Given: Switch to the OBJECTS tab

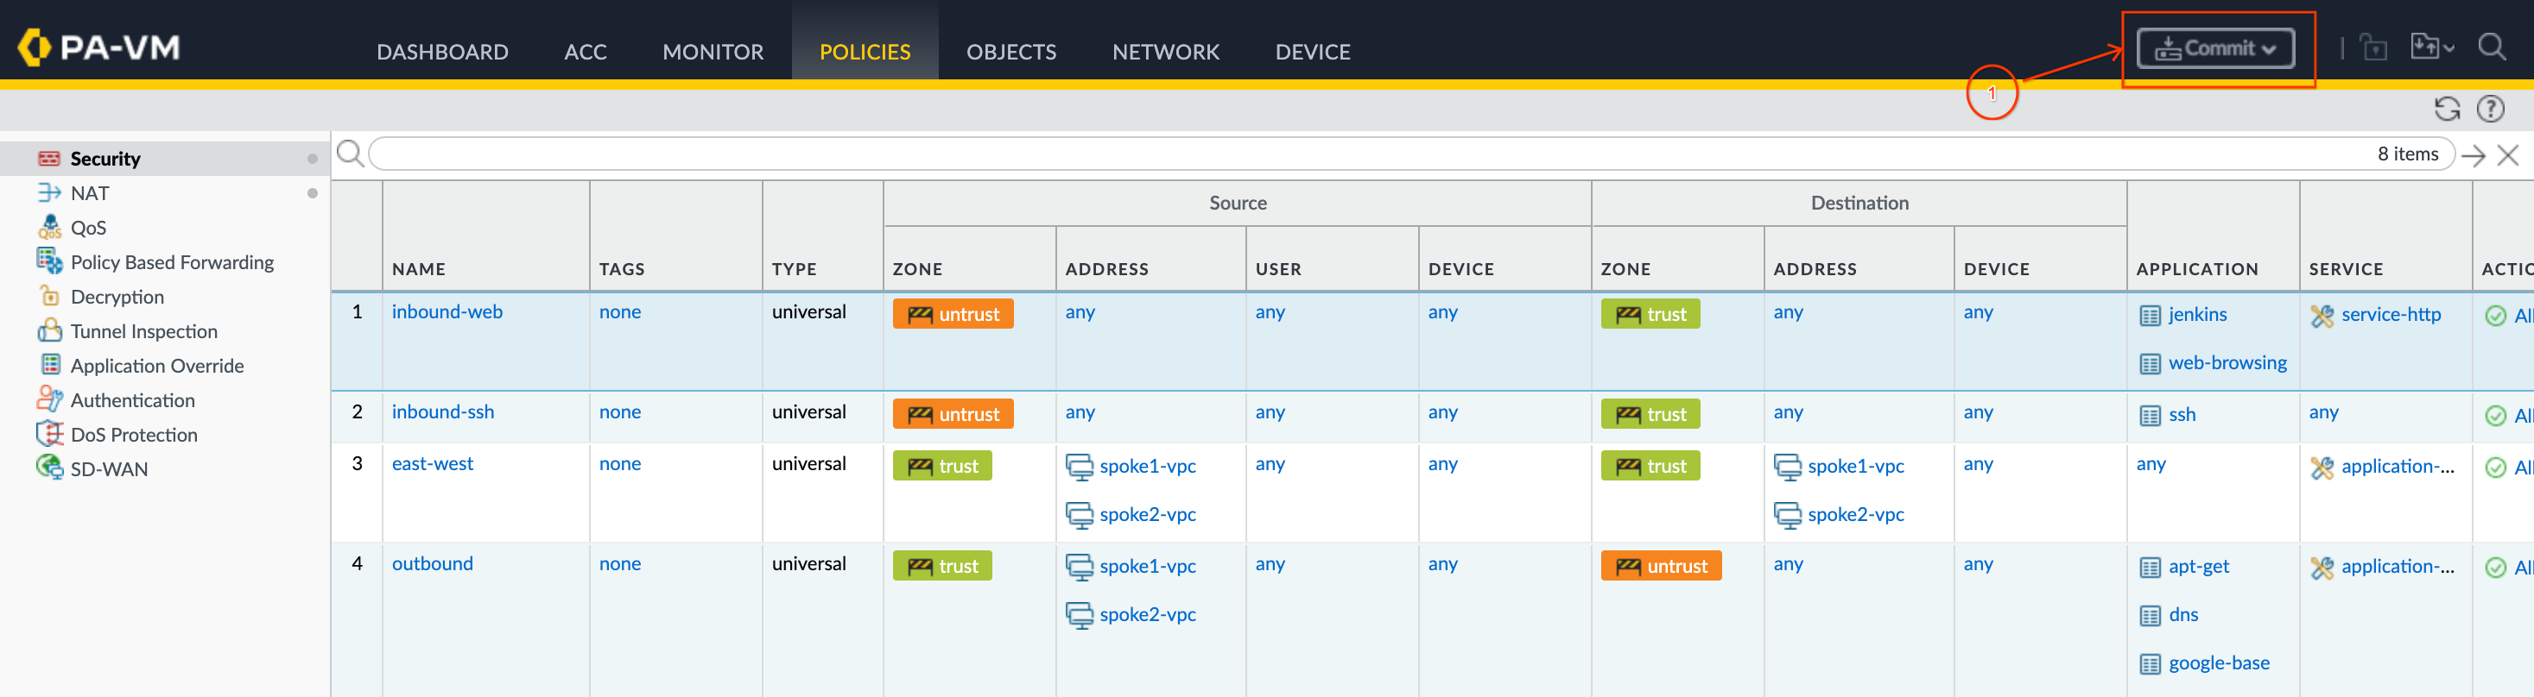Looking at the screenshot, I should [x=1010, y=51].
